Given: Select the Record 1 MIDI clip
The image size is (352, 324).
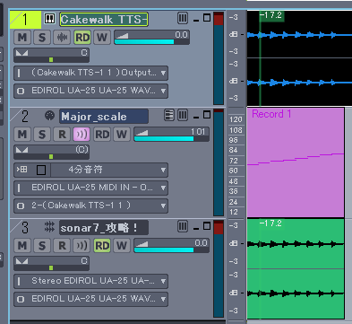Looking at the screenshot, I should pos(296,162).
